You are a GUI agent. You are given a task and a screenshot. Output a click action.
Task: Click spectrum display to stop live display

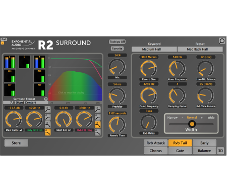pos(75,77)
